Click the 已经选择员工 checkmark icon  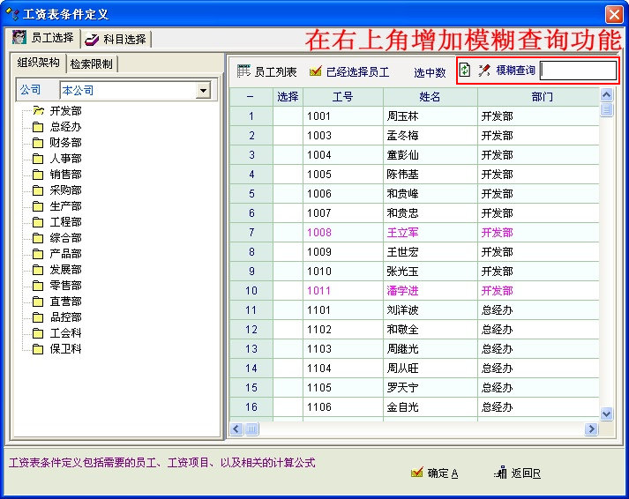point(315,71)
